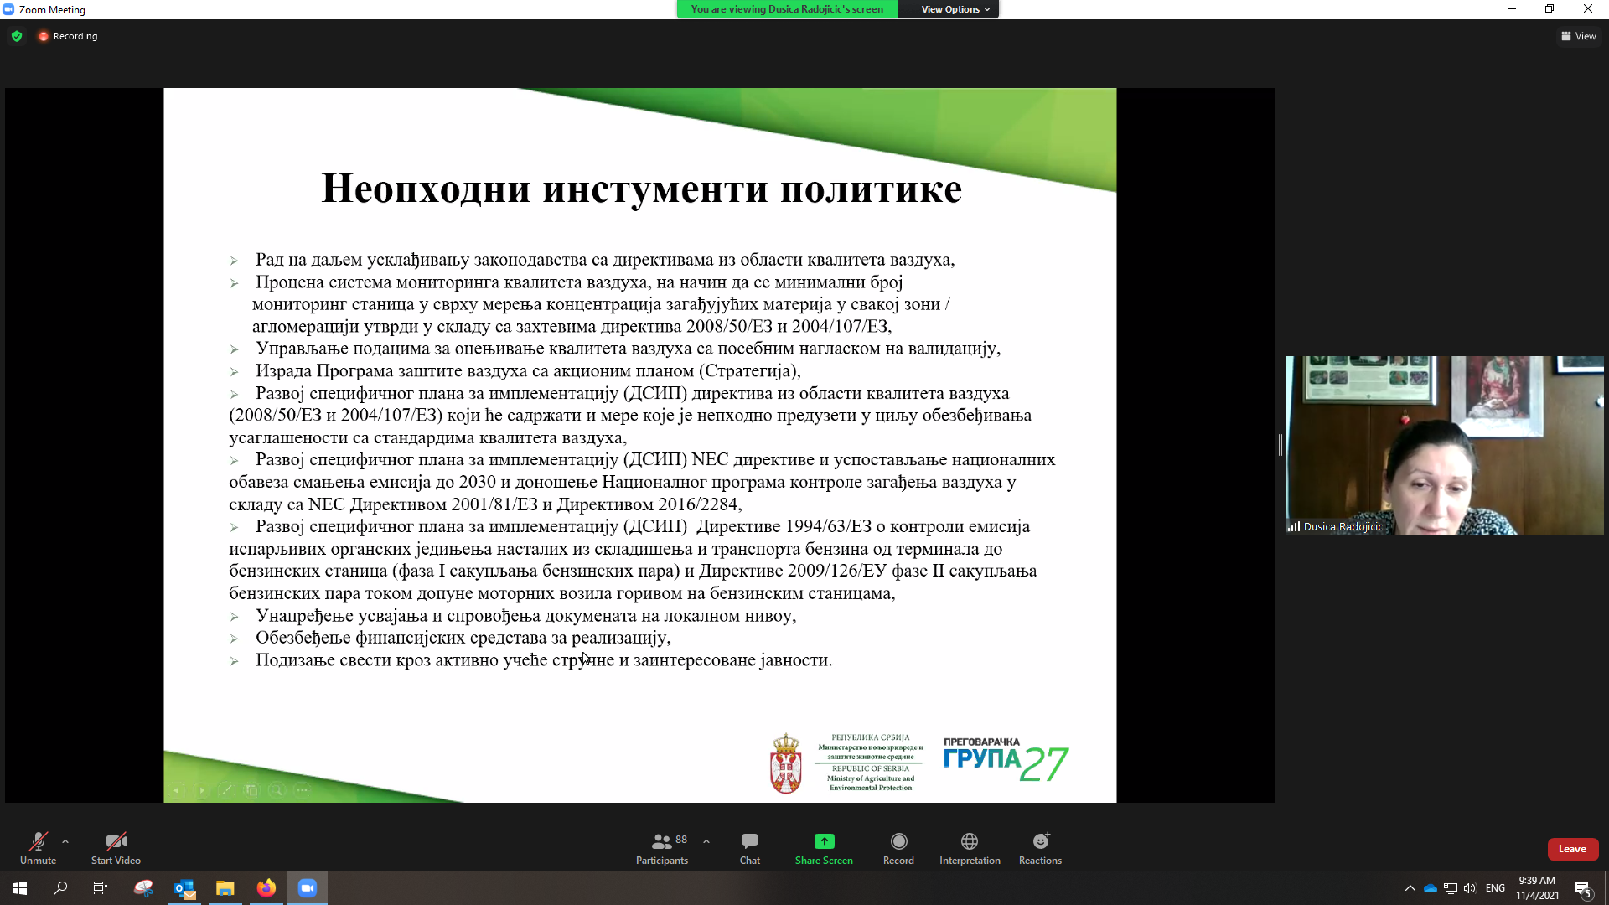Click the volume speaker tray icon
This screenshot has width=1609, height=905.
click(x=1470, y=888)
